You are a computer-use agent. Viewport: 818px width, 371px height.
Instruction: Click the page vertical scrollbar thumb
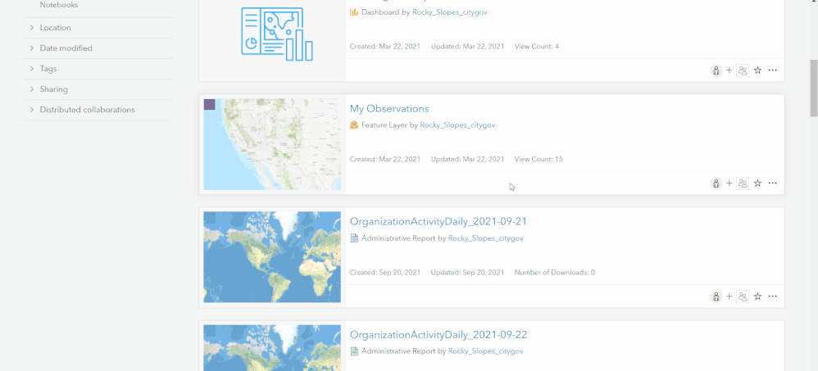813,88
